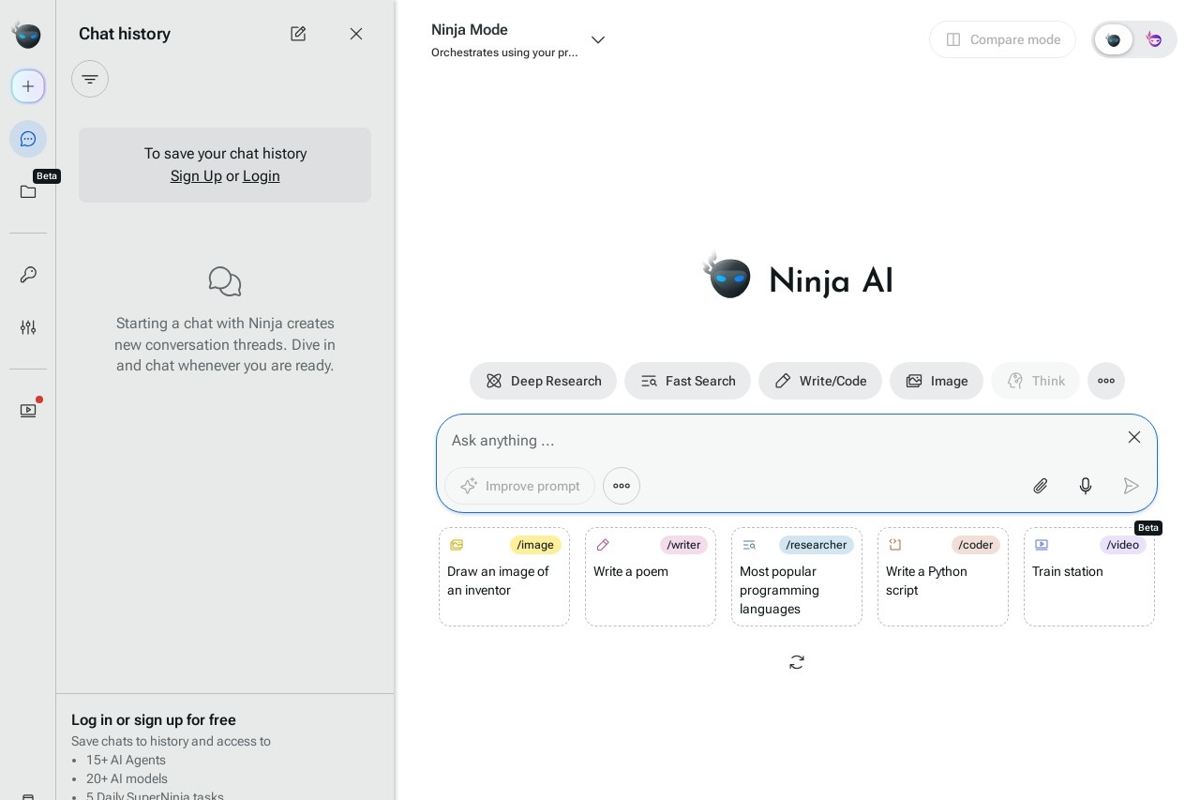
Task: Open the chat history filter button
Action: pos(90,79)
